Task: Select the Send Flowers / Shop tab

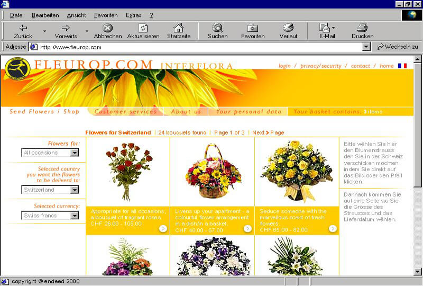Action: coord(44,111)
